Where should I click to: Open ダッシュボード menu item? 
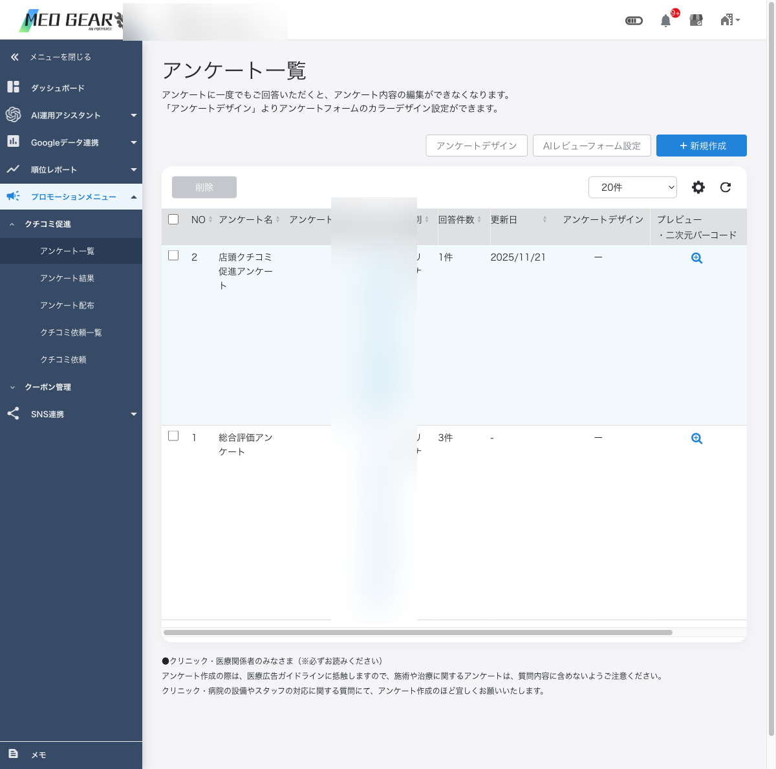tap(71, 87)
